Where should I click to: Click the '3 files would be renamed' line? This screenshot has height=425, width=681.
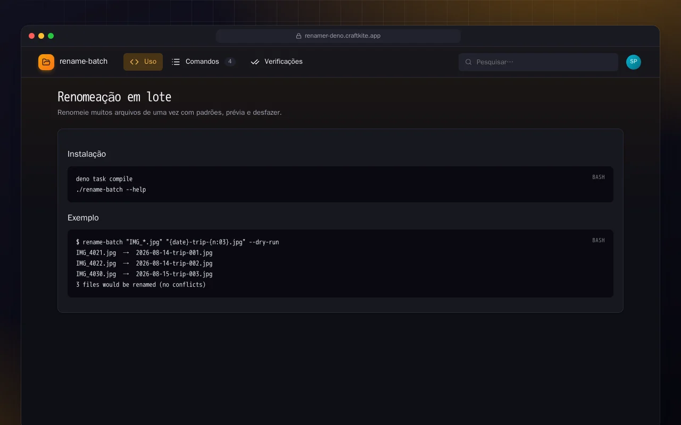coord(141,285)
